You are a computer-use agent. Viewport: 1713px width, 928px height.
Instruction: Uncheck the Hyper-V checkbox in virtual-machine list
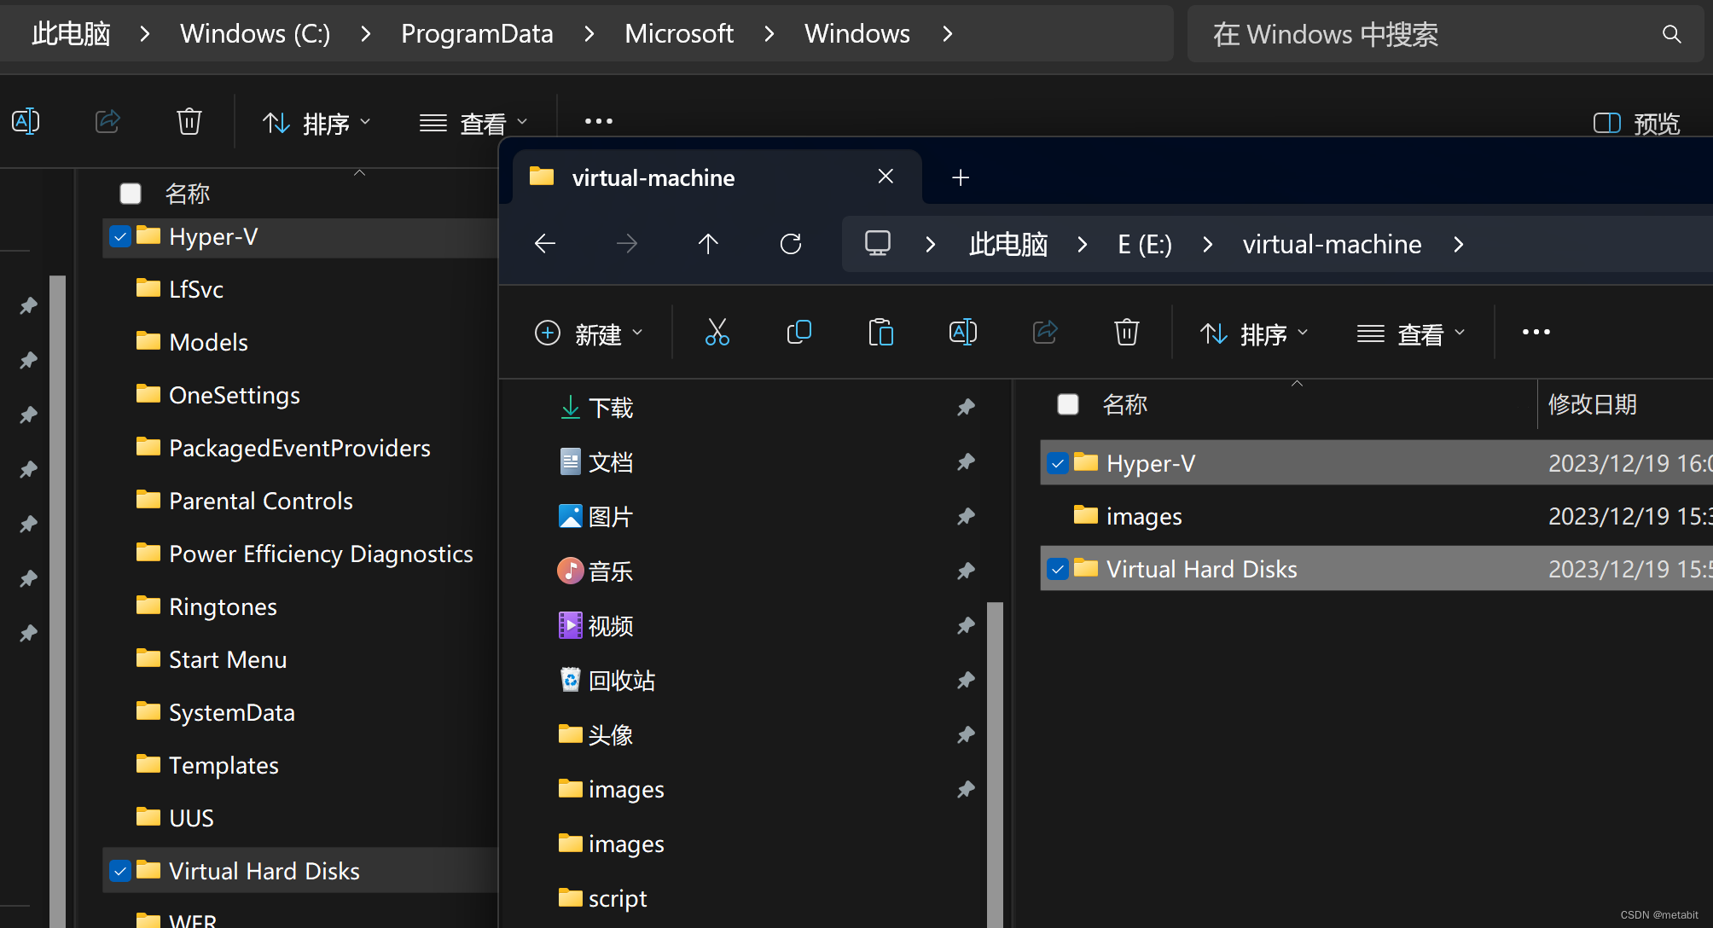point(1058,463)
